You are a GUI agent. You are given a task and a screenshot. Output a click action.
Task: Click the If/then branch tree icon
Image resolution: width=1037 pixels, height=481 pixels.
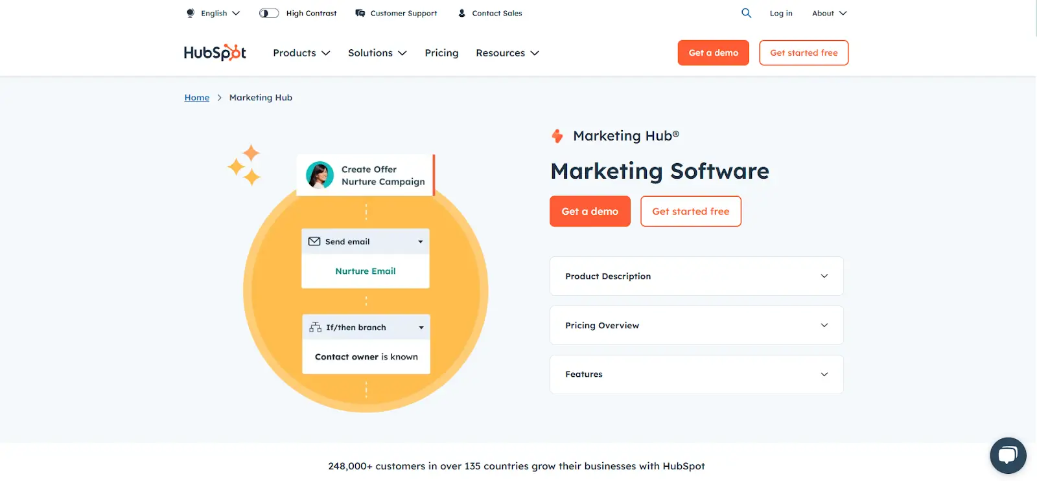[315, 327]
